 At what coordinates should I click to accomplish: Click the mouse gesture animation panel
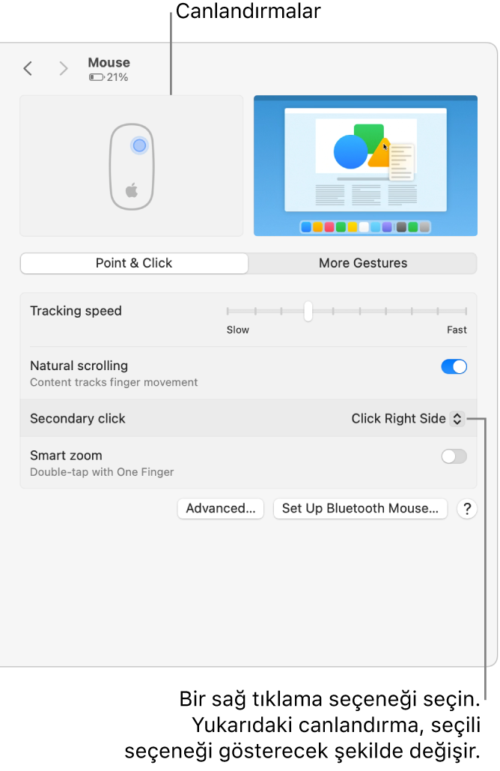132,166
